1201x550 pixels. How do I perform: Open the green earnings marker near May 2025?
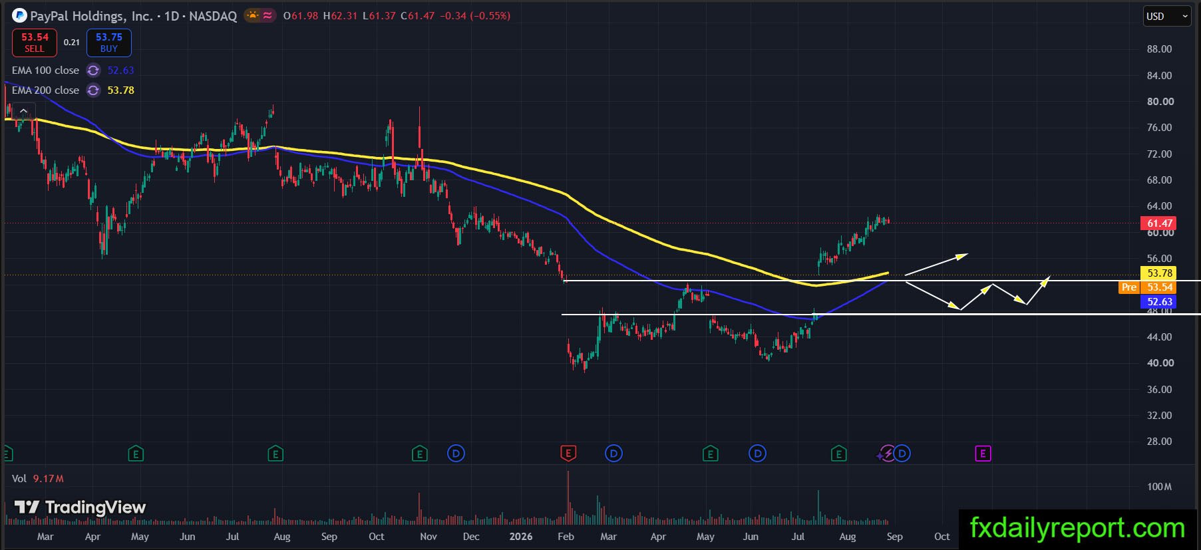click(x=136, y=454)
